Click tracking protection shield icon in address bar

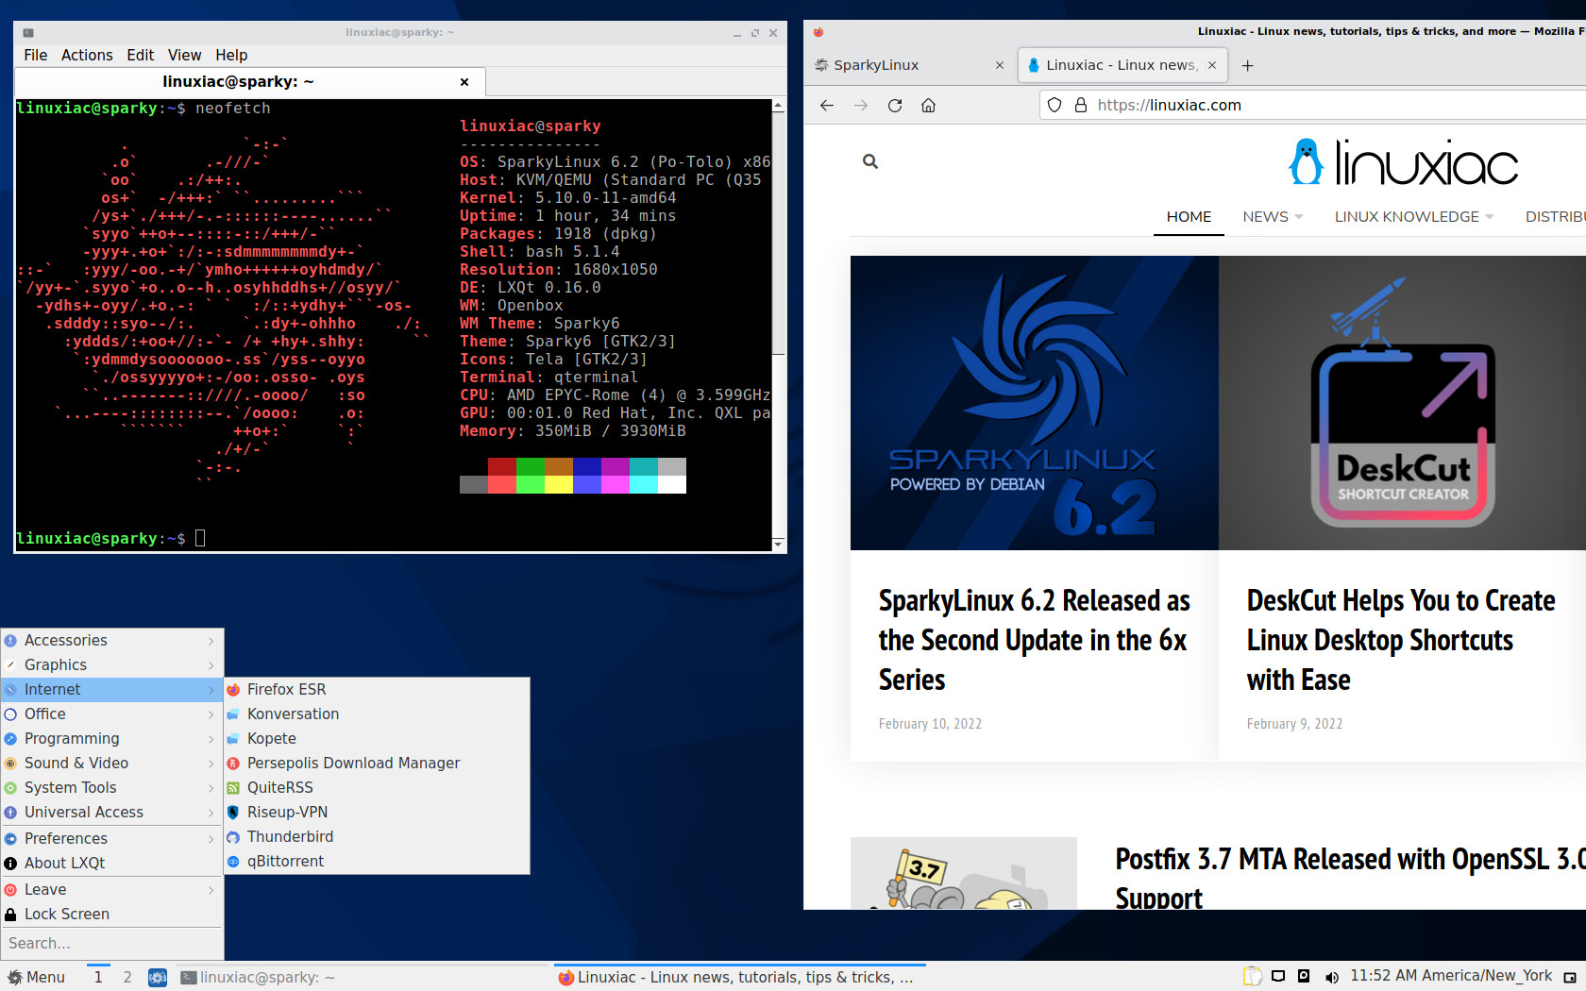(1055, 106)
